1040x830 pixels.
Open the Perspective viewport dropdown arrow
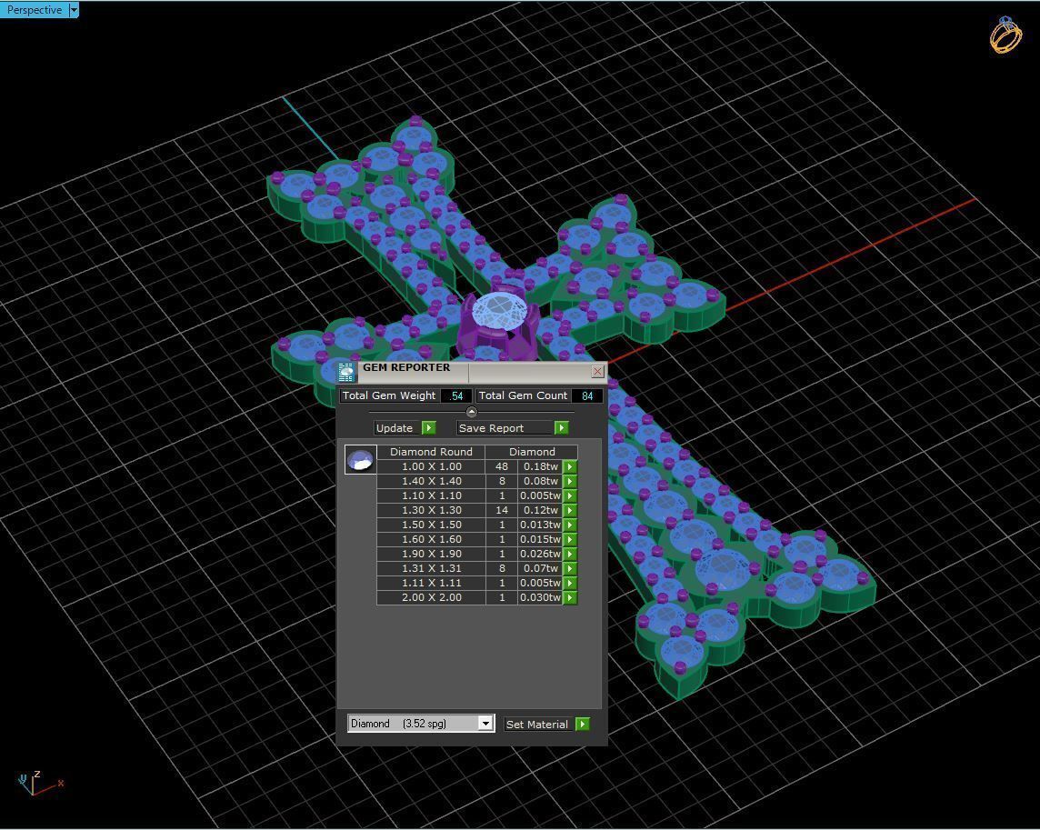pos(74,10)
